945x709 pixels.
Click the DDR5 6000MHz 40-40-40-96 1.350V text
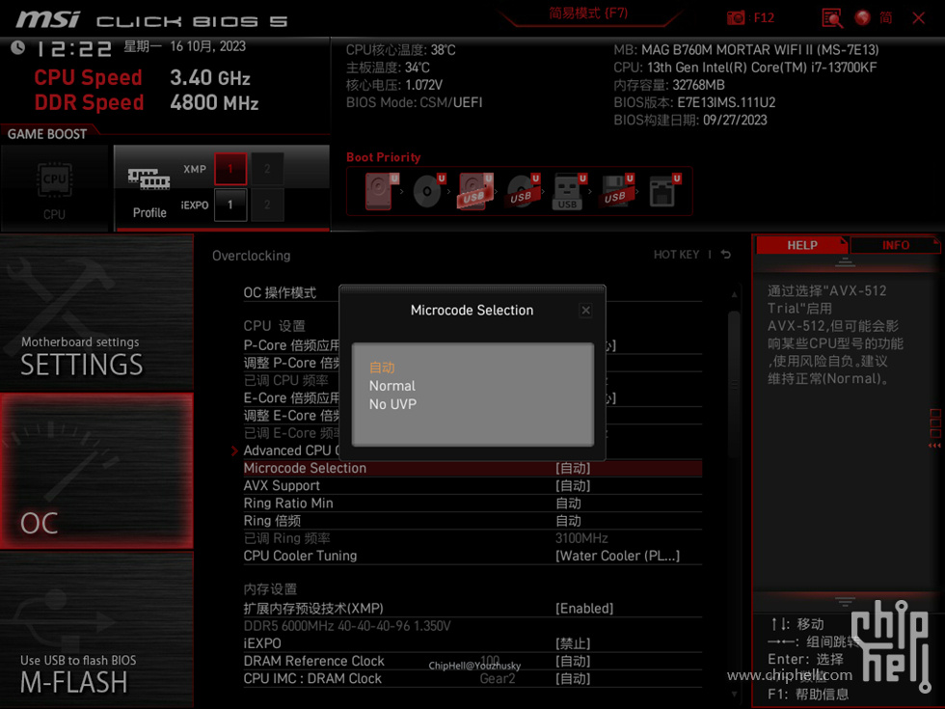pyautogui.click(x=347, y=626)
